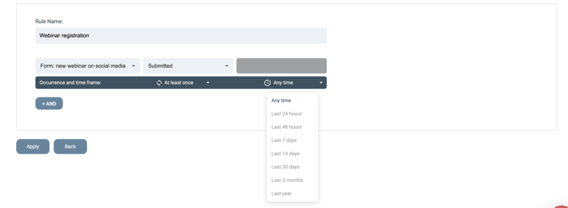This screenshot has height=208, width=568.
Task: Click the Rule Name text field
Action: click(x=181, y=35)
